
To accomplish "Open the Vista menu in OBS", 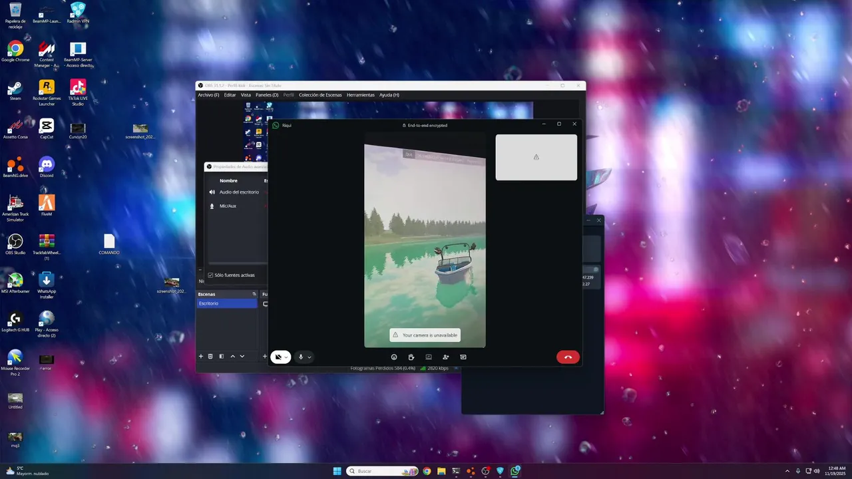I will pyautogui.click(x=246, y=95).
